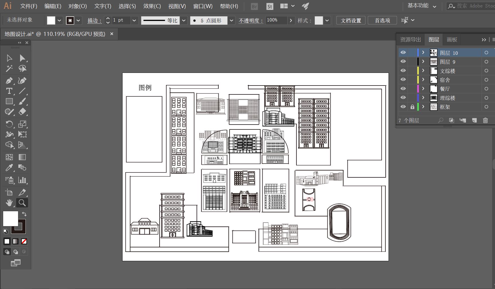
Task: Delete layer using the trash icon
Action: [x=485, y=121]
